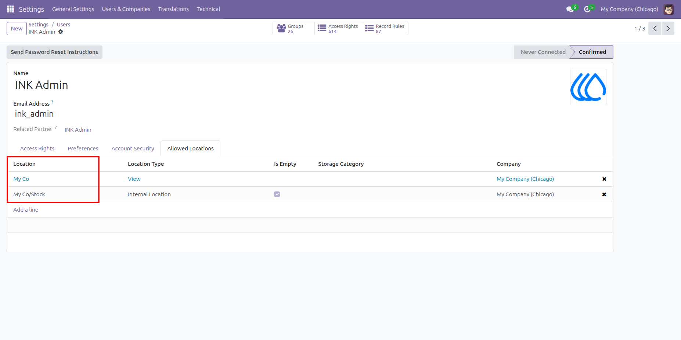Viewport: 681px width, 340px height.
Task: Toggle Is Empty checkbox for My Co/Stock
Action: point(277,194)
